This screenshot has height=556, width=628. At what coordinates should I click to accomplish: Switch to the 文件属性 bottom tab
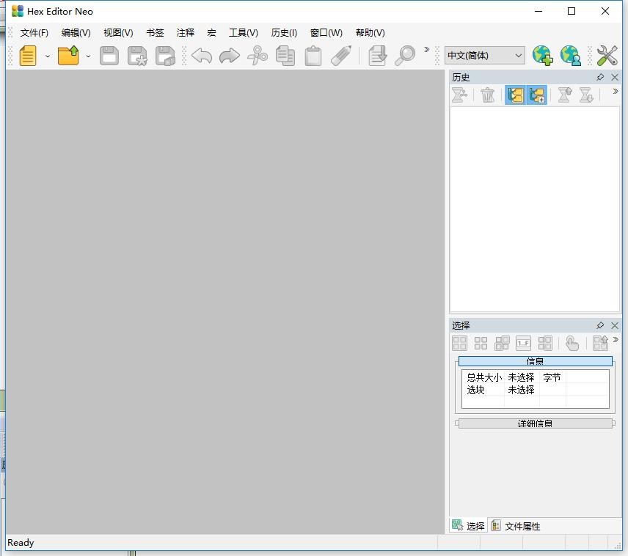[x=516, y=526]
